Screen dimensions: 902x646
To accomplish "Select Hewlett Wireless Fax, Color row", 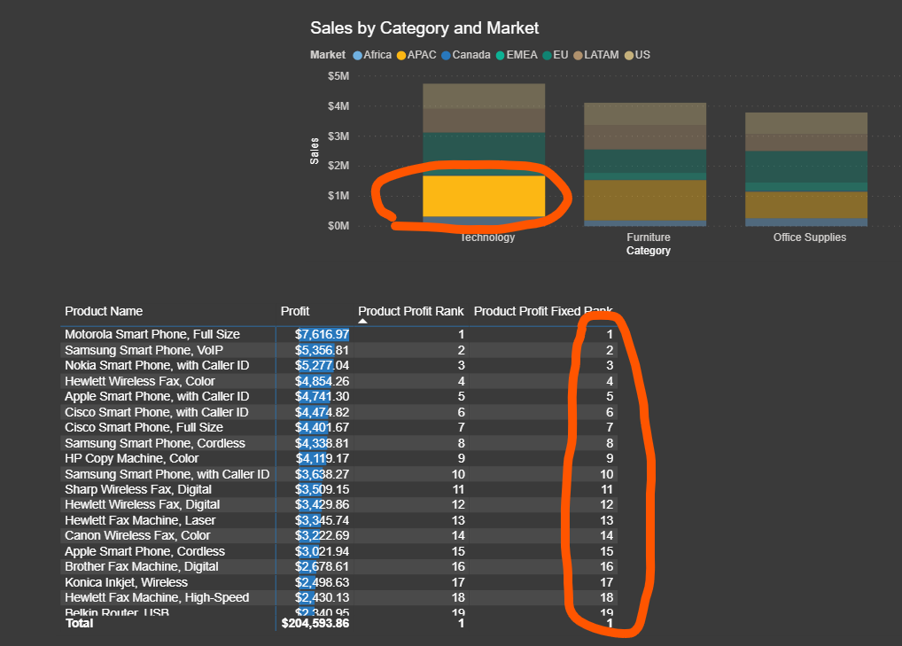I will pos(338,381).
